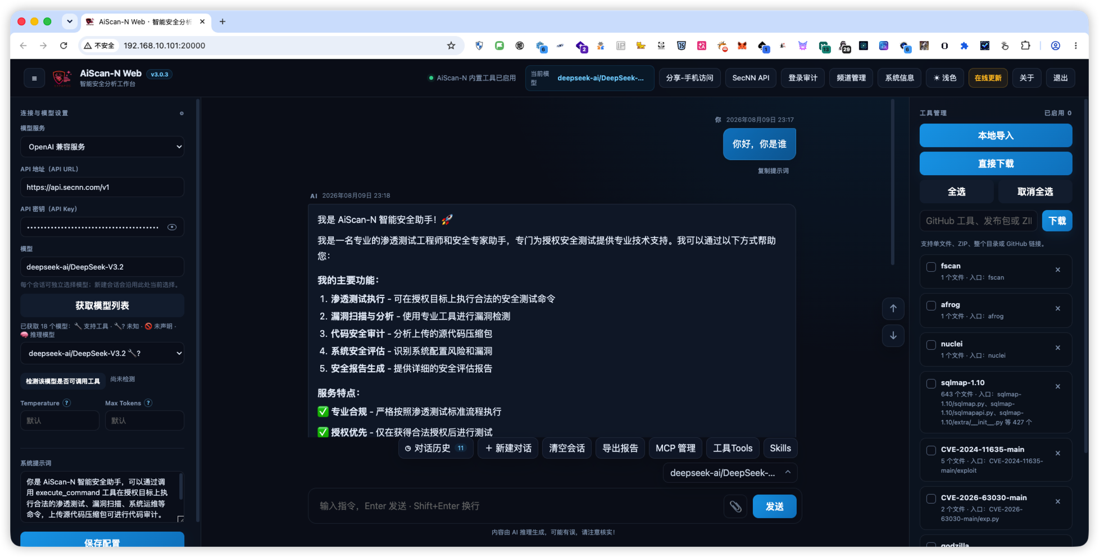Remove the afrog tool entry

click(x=1057, y=309)
